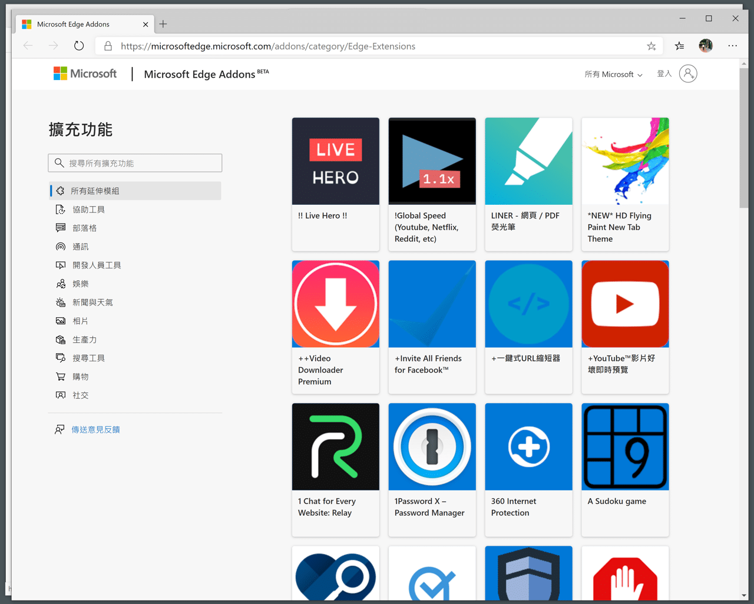Expand the 所有 Microsoft dropdown

[x=613, y=74]
